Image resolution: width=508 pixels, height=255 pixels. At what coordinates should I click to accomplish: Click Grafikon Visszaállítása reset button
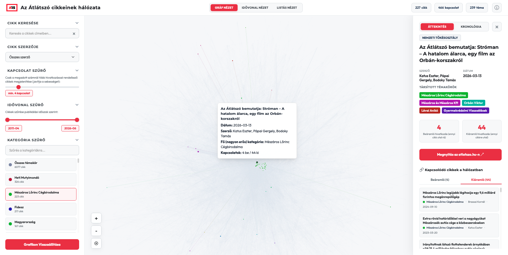42,244
